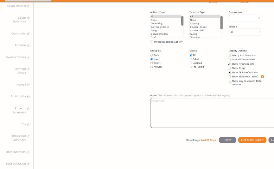
Task: Click the Reset button
Action: point(227,140)
